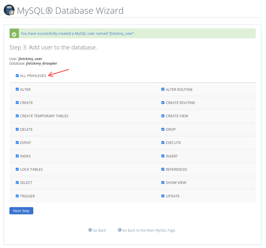Toggle the DELETE privilege checkbox

pos(17,129)
